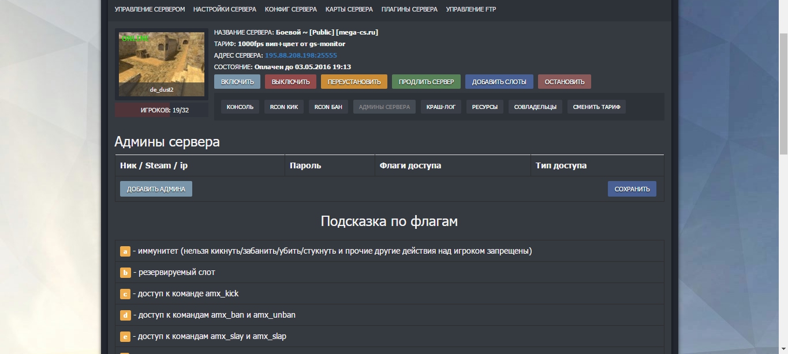The height and width of the screenshot is (354, 788).
Task: Click the СОХРАНИТЬ button
Action: [x=632, y=189]
